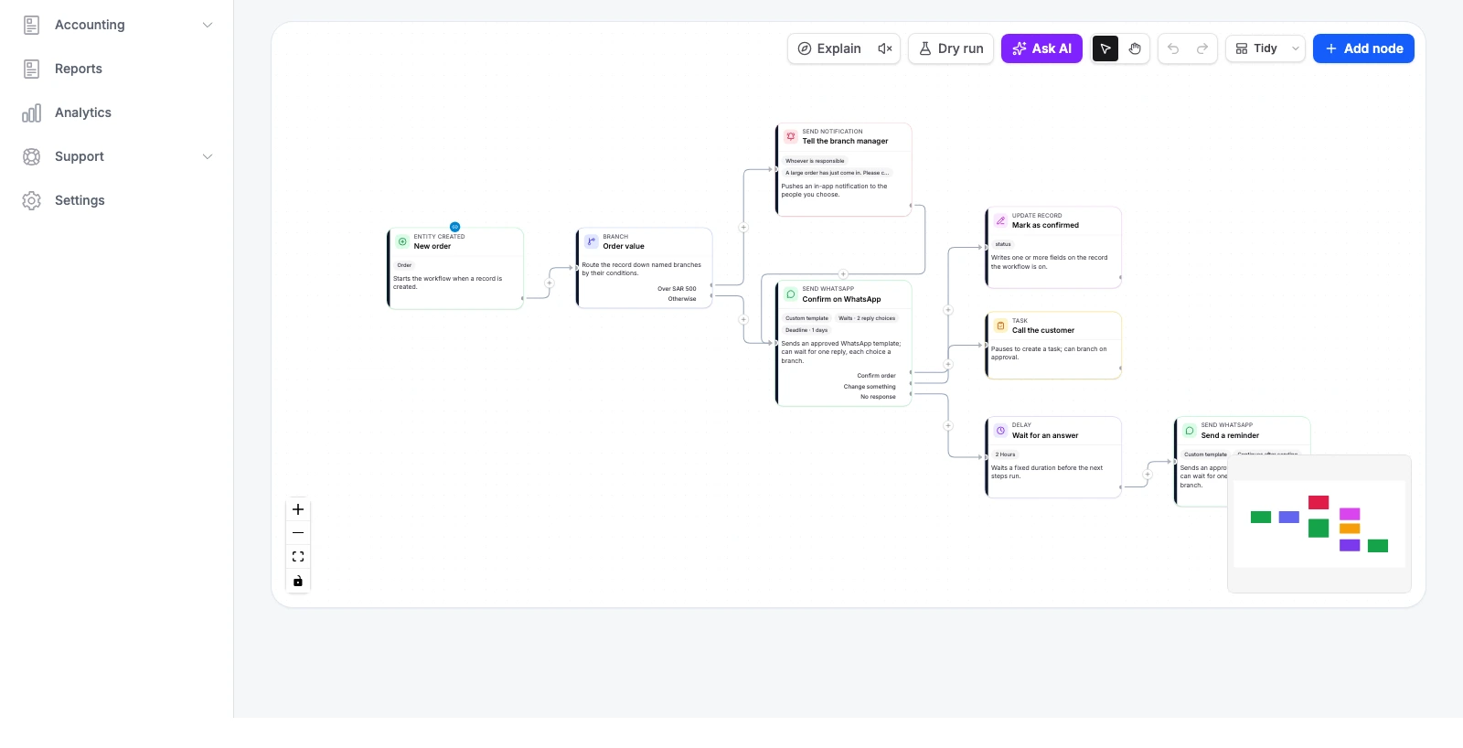
Task: Select the 'No response' reply choice
Action: pyautogui.click(x=878, y=397)
